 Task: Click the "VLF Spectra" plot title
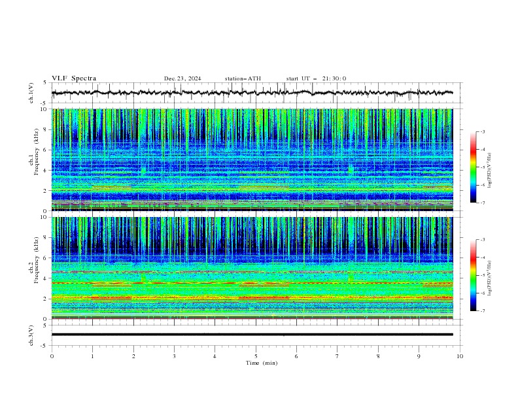(74, 78)
